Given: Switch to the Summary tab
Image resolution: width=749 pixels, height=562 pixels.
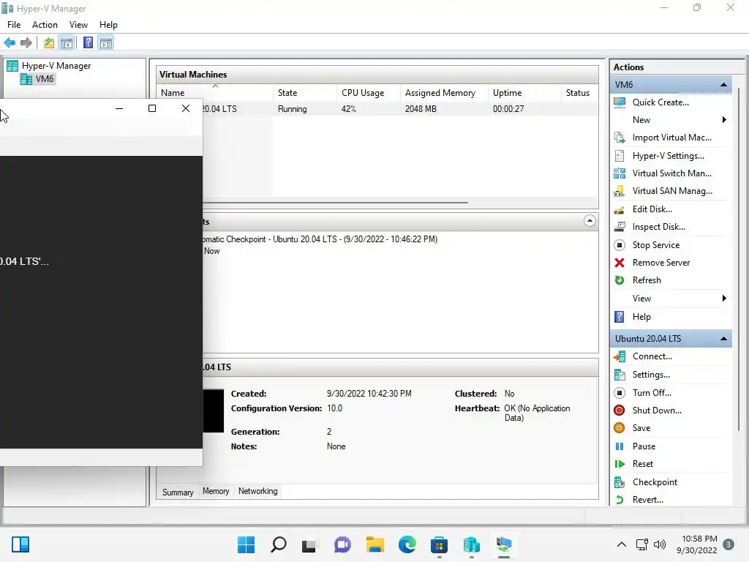Looking at the screenshot, I should click(178, 492).
